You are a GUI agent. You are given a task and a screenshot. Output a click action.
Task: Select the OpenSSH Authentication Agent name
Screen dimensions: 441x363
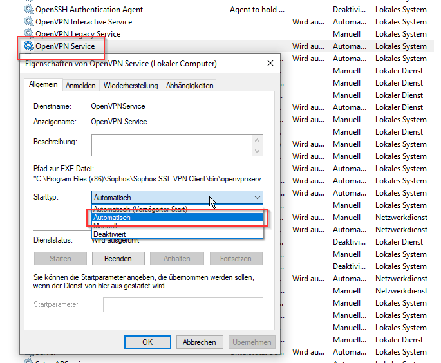89,10
